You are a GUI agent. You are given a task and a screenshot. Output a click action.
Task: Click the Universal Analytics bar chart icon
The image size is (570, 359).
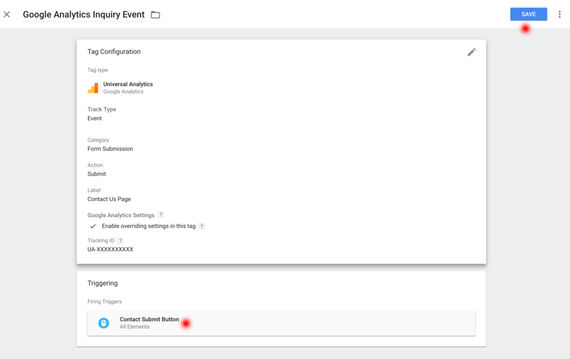93,88
